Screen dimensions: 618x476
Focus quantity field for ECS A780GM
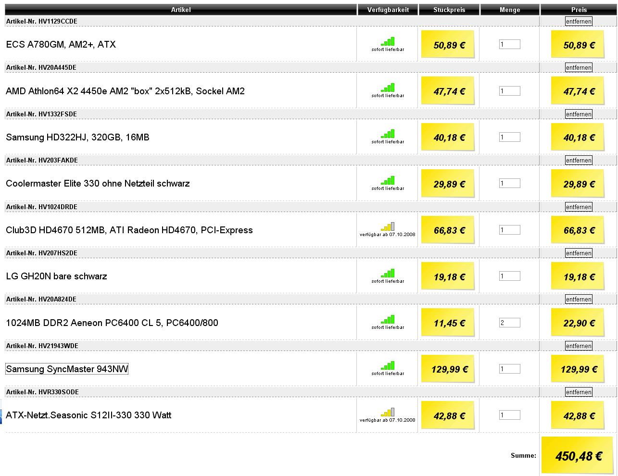510,44
